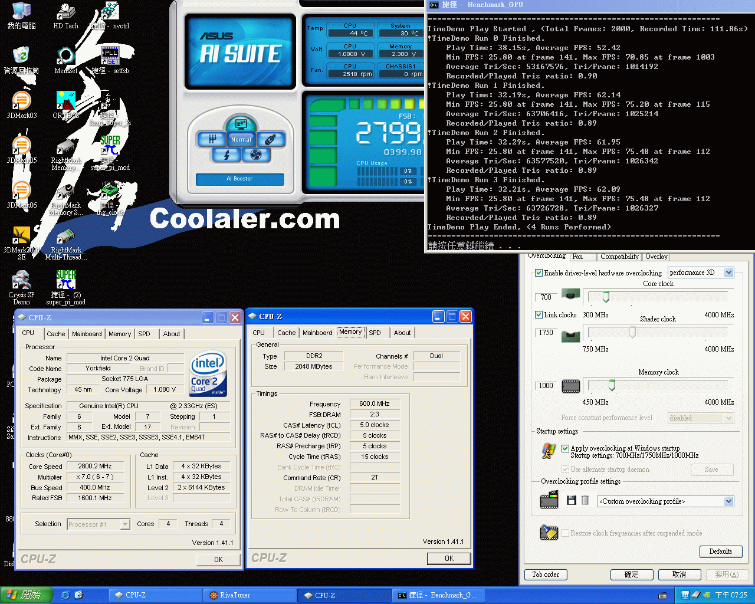Image resolution: width=755 pixels, height=604 pixels.
Task: Click OK in the CPU-Z Memory window
Action: (x=449, y=558)
